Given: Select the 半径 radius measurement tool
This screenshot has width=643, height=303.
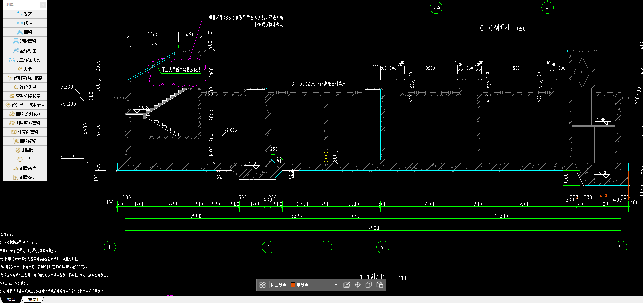Looking at the screenshot, I should click(25, 159).
